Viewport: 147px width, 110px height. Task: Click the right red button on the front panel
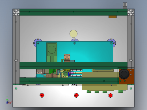[x=110, y=95]
